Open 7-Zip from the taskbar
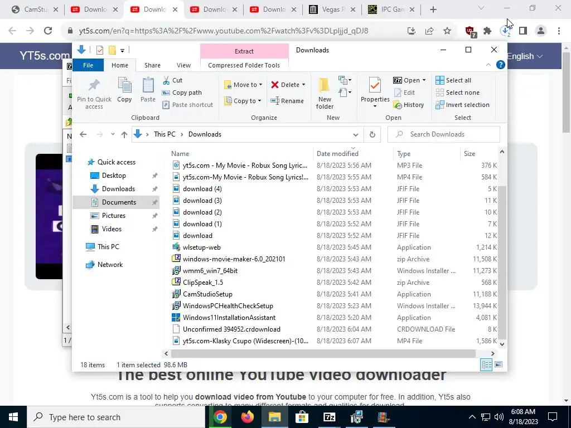571x428 pixels. pos(329,417)
